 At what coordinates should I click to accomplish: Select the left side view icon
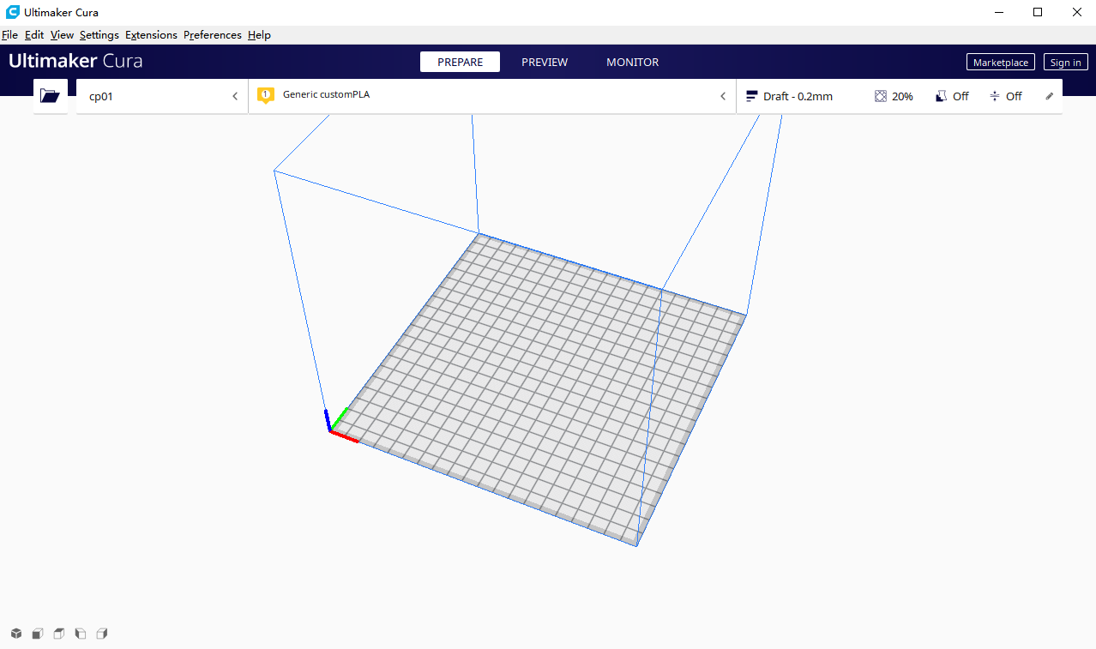[x=80, y=634]
